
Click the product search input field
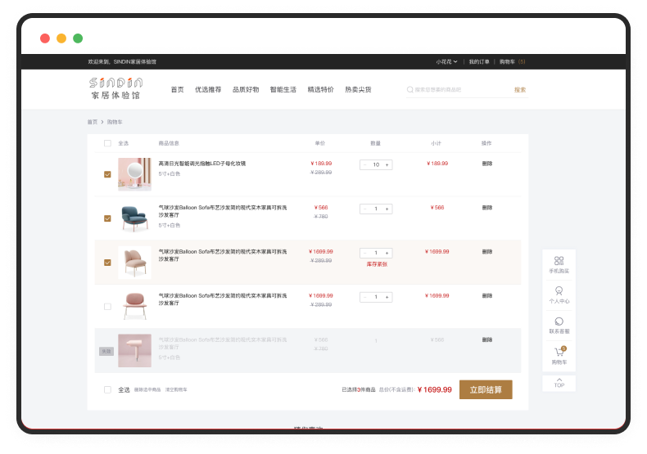459,89
